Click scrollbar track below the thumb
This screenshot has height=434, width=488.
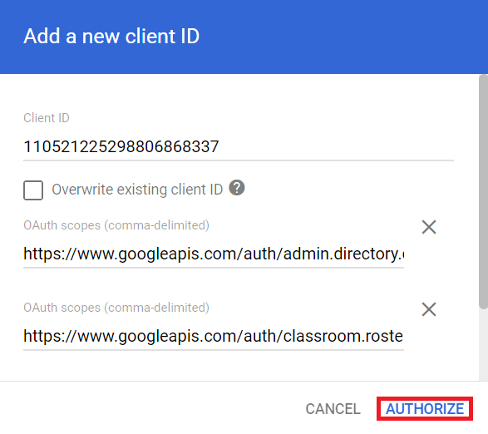[483, 344]
